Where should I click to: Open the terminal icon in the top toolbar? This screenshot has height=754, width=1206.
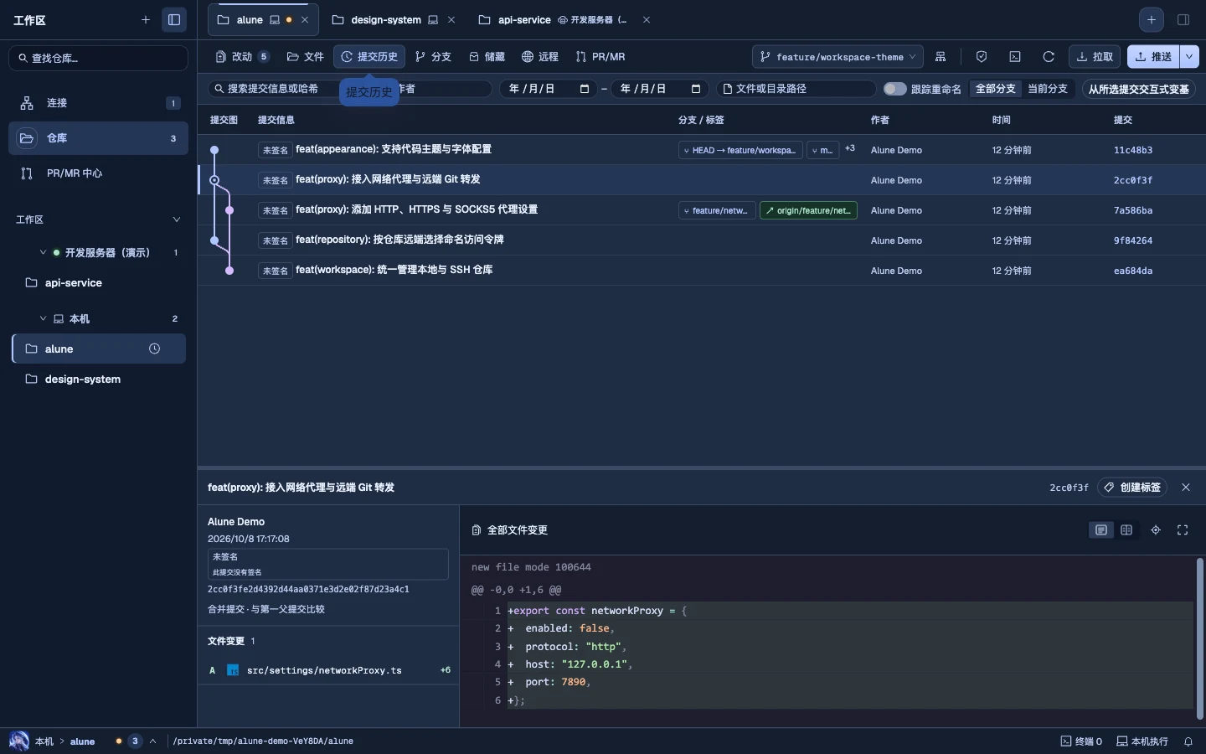pyautogui.click(x=1015, y=57)
